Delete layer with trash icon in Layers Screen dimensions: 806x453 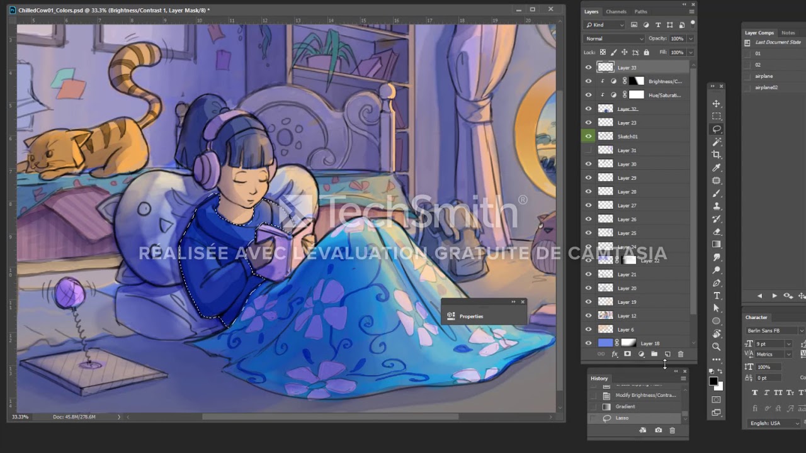(x=681, y=354)
